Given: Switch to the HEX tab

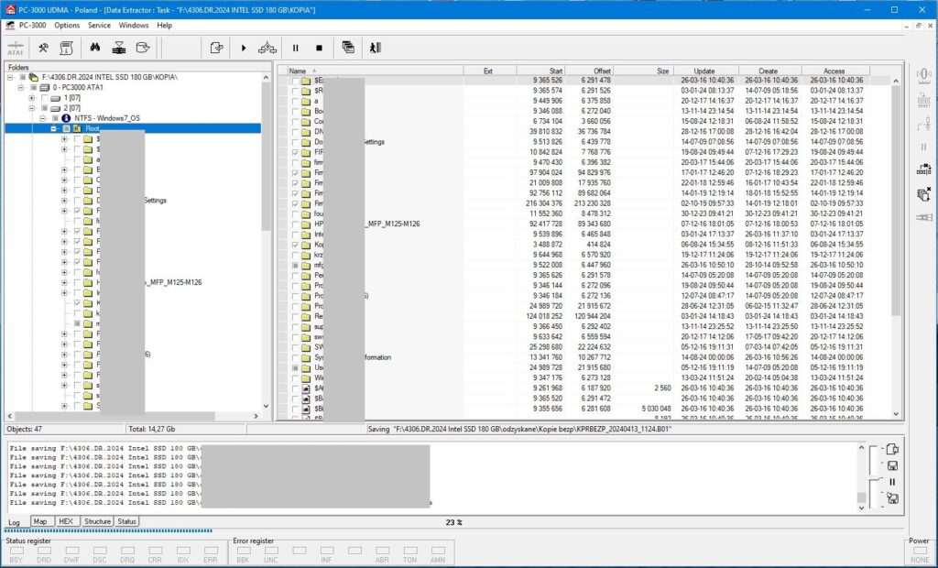Looking at the screenshot, I should (x=66, y=521).
